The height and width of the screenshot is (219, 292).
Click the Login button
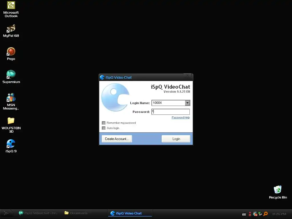point(176,139)
